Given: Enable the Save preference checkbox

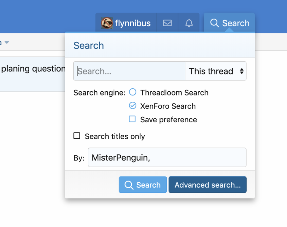Looking at the screenshot, I should [x=132, y=119].
